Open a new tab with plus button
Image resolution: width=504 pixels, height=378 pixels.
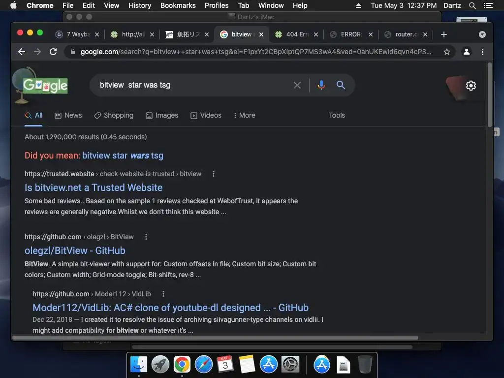coord(444,34)
